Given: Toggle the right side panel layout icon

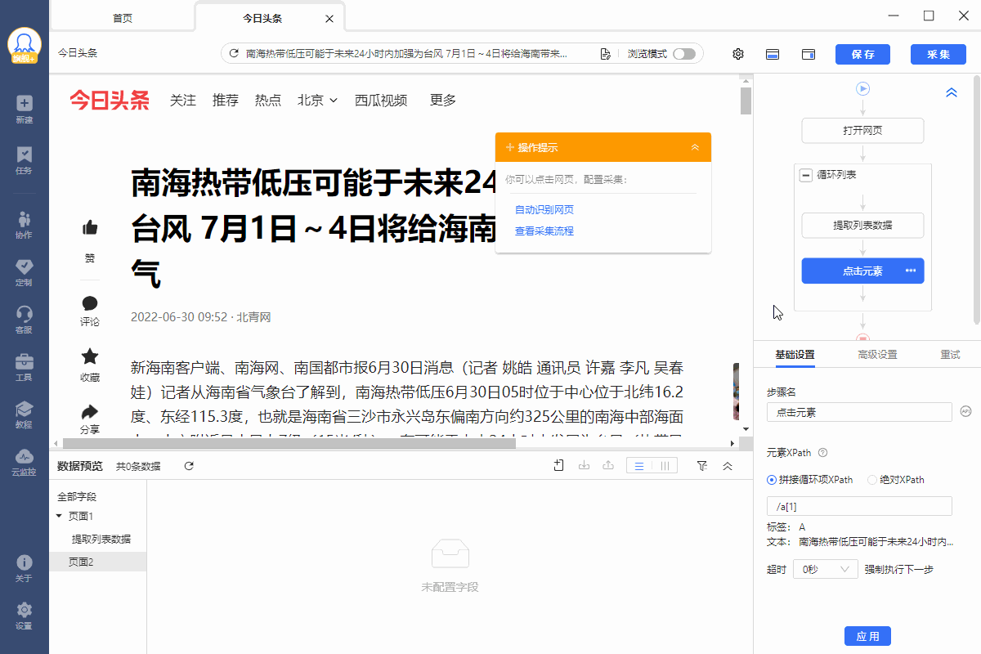Looking at the screenshot, I should [x=809, y=54].
